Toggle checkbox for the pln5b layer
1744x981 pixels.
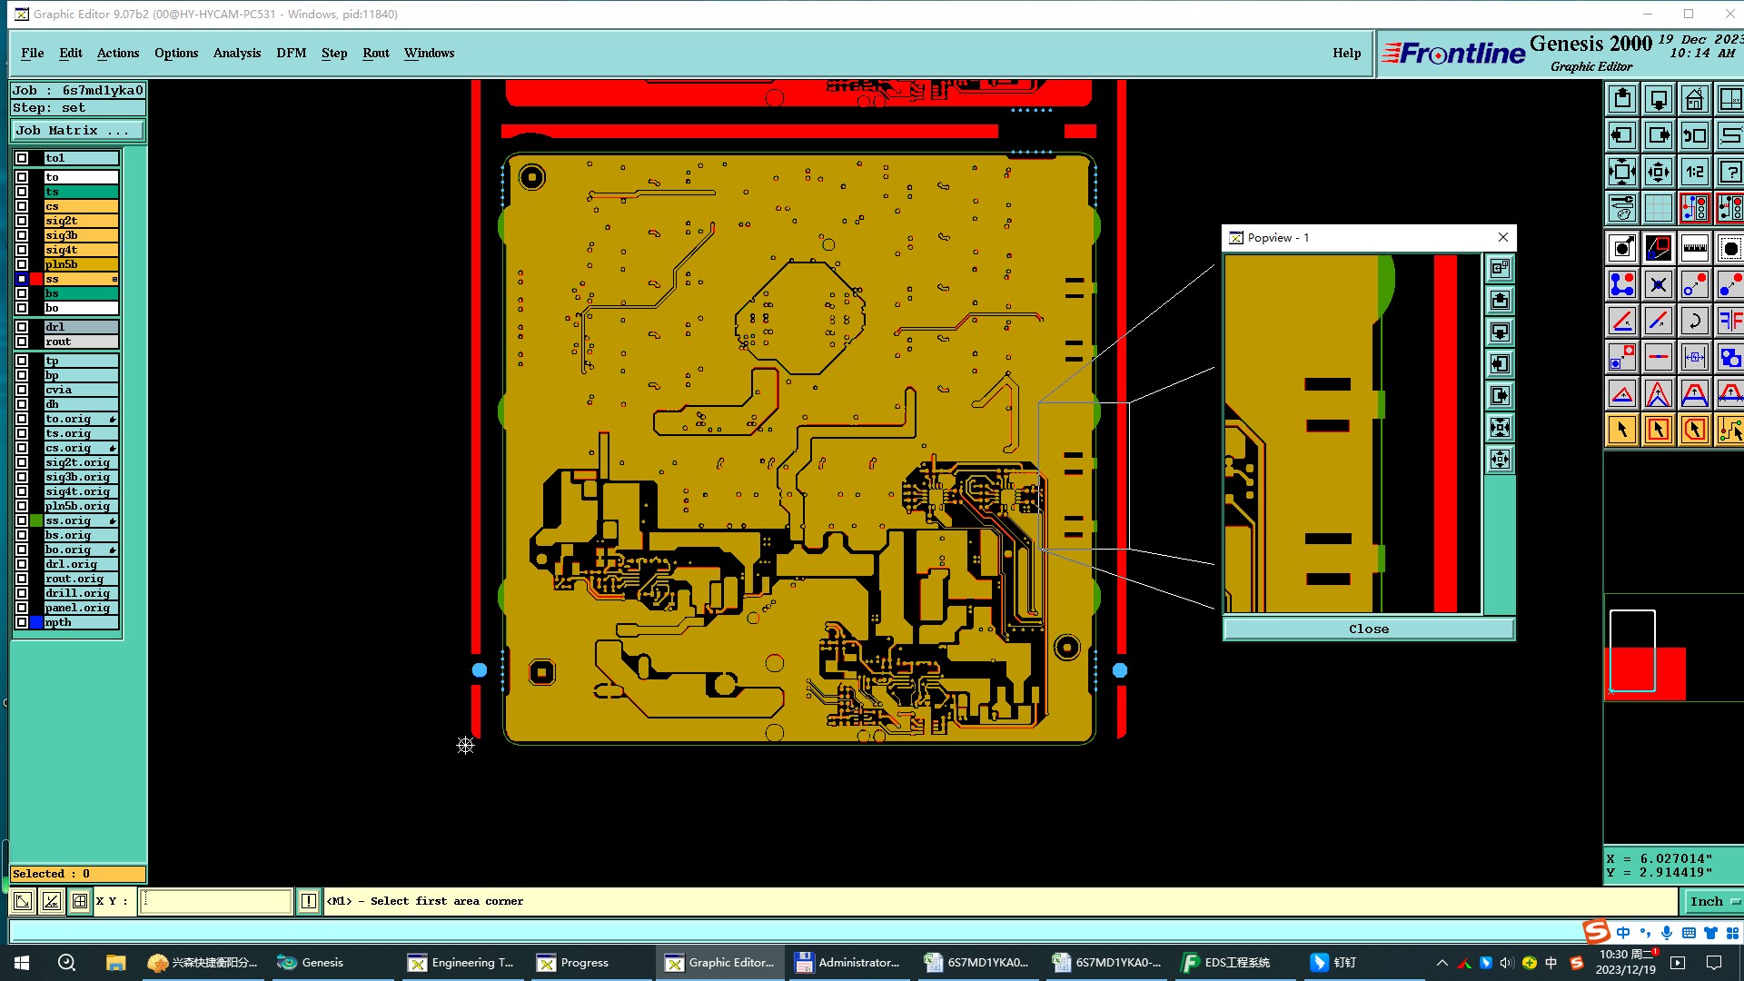click(x=22, y=264)
